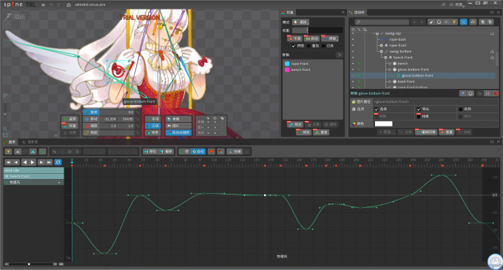Click the redo arrow icon

(59, 5)
